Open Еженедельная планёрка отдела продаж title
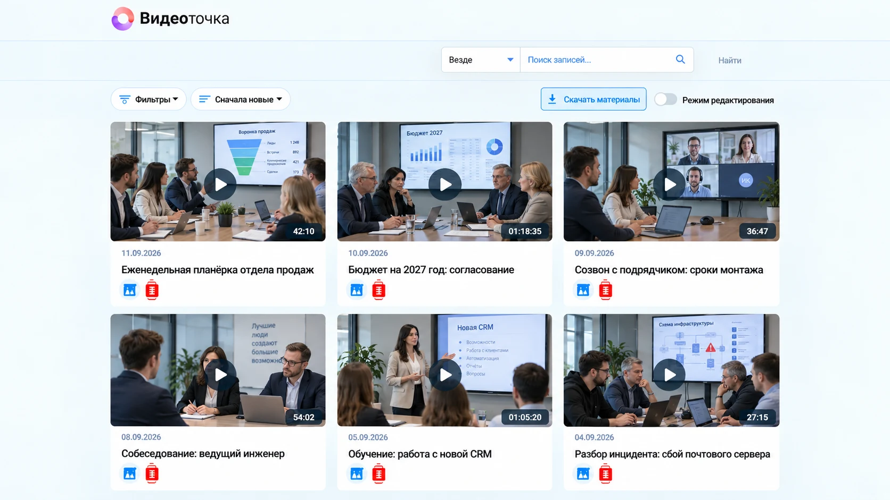 tap(218, 270)
